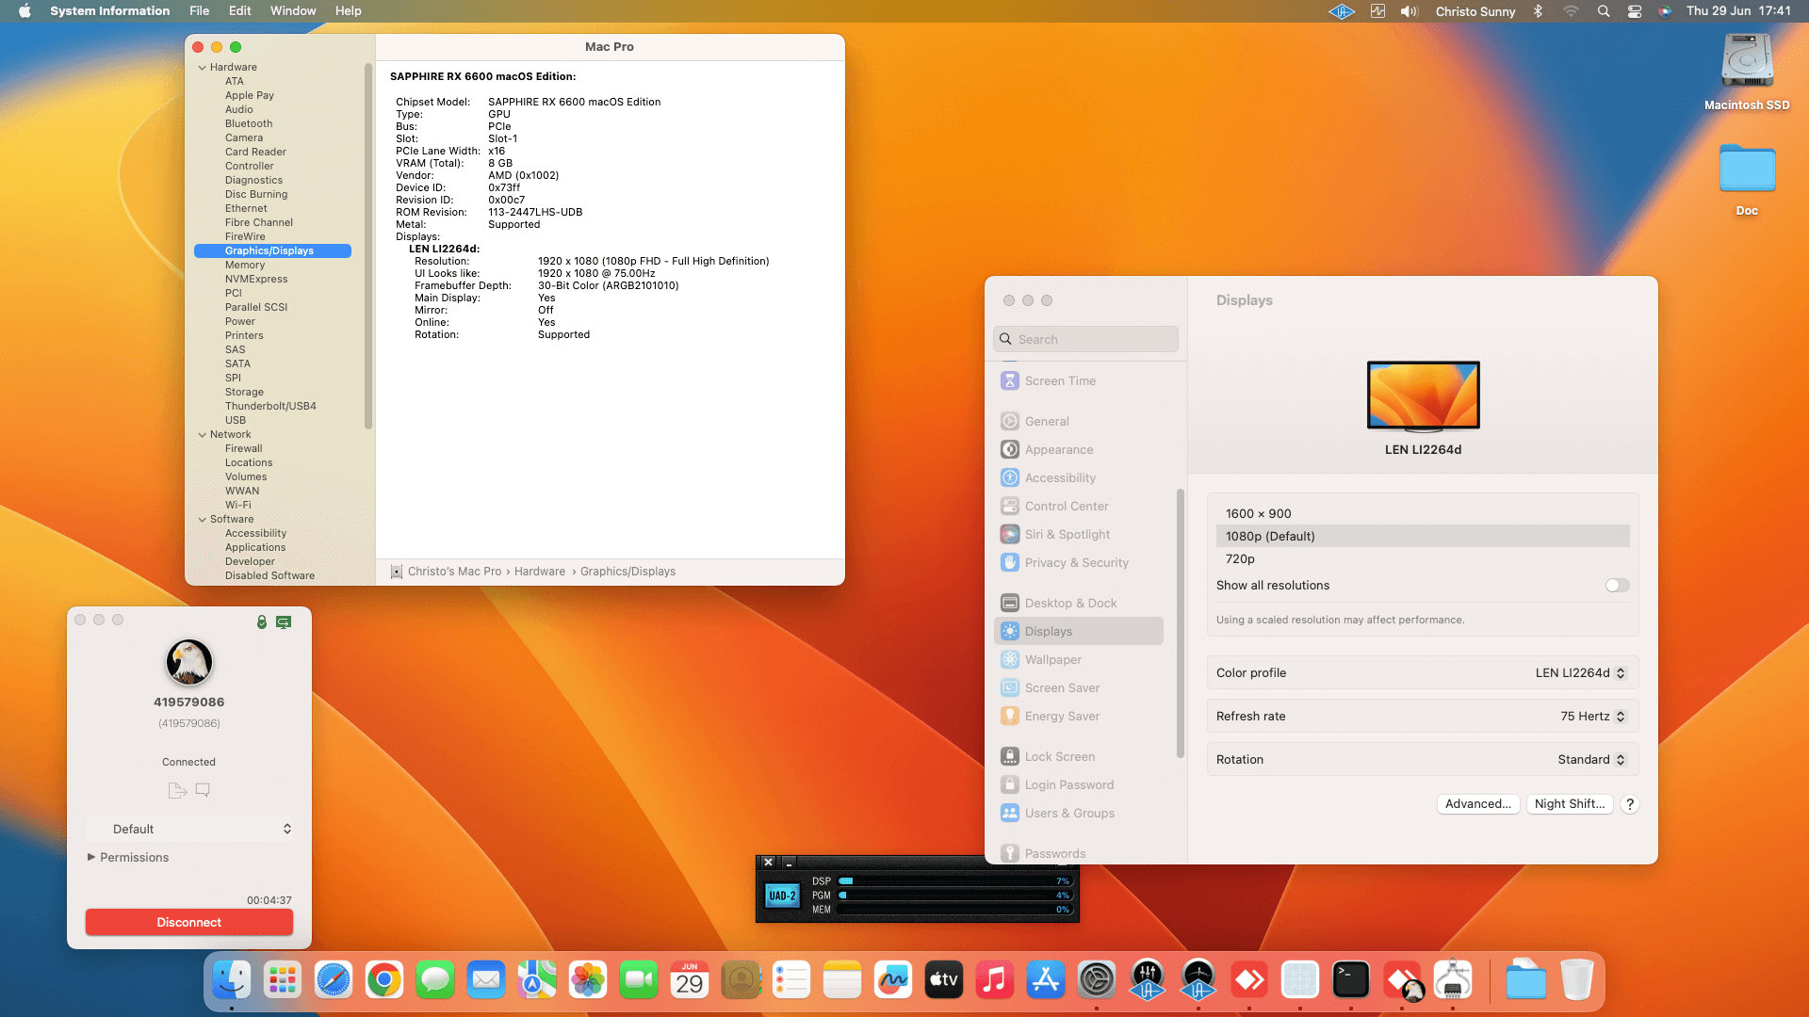Viewport: 1809px width, 1017px height.
Task: Open the Refresh rate dropdown
Action: 1592,716
